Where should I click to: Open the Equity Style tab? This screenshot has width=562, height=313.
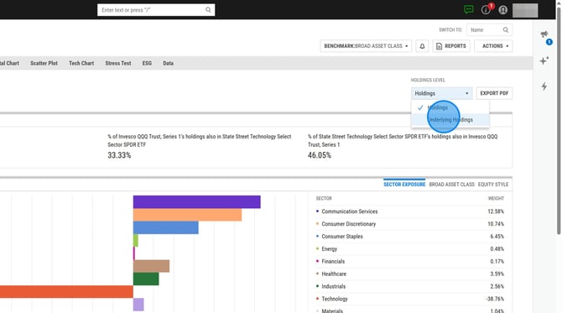pyautogui.click(x=493, y=185)
